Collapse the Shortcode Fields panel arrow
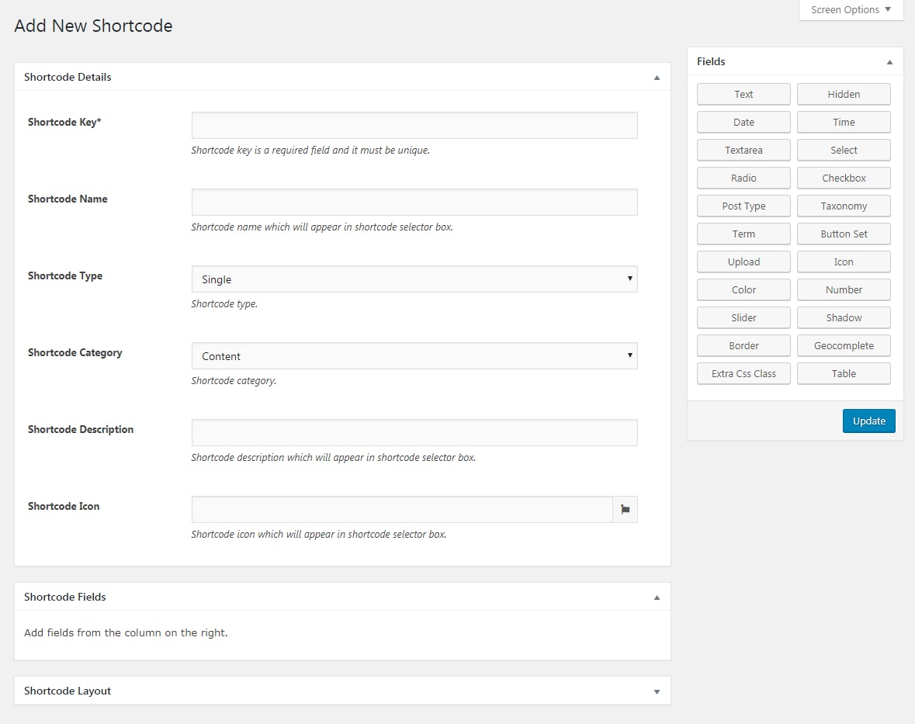 pyautogui.click(x=657, y=598)
